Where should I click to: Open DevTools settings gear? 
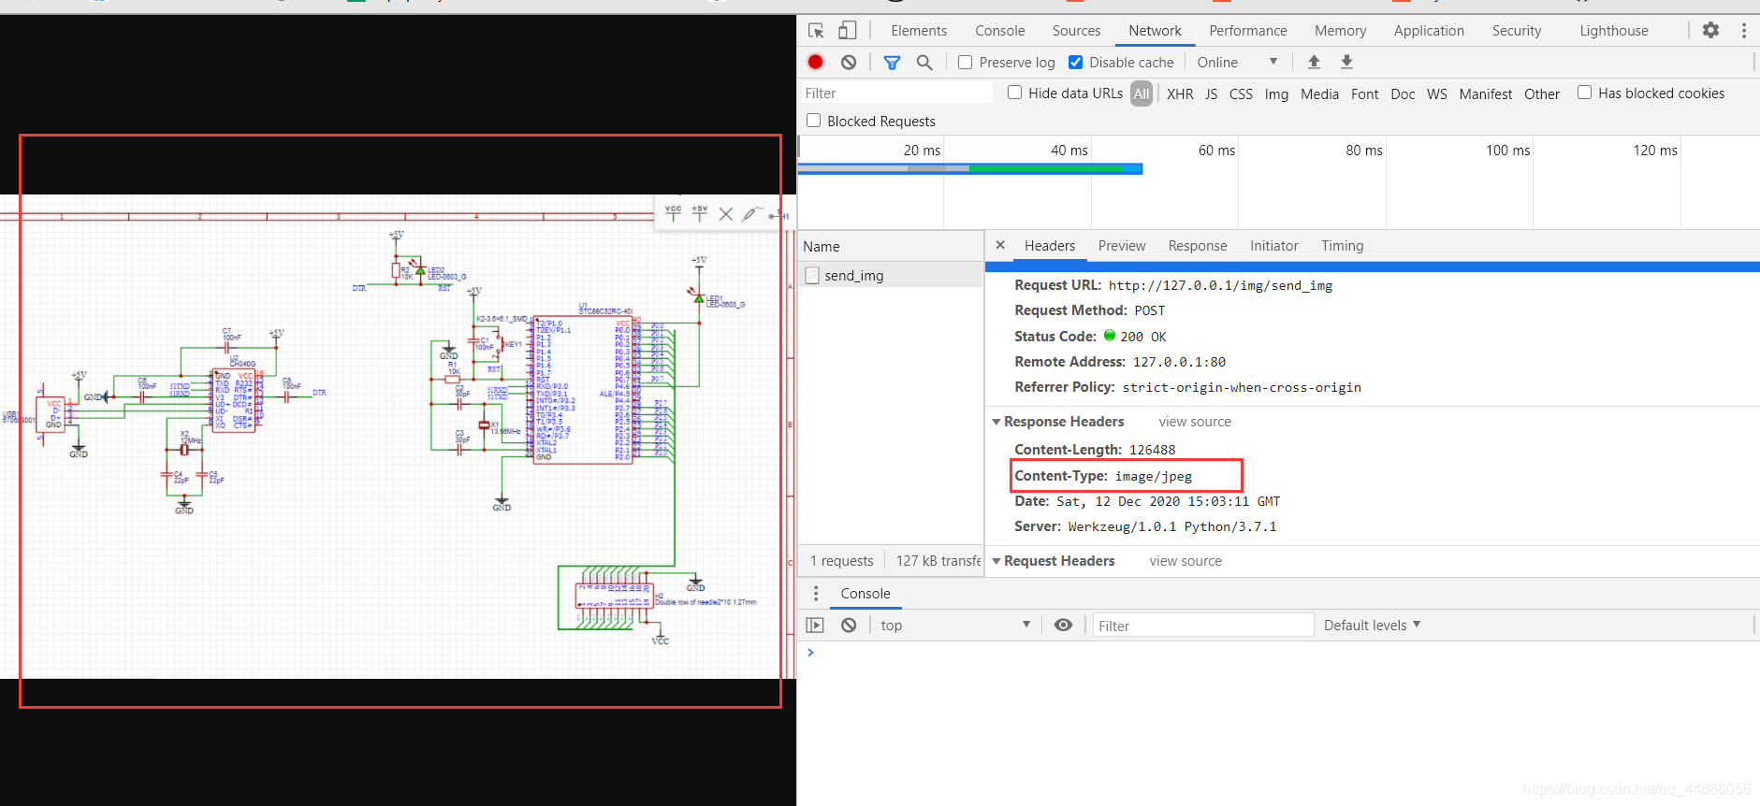[x=1710, y=30]
